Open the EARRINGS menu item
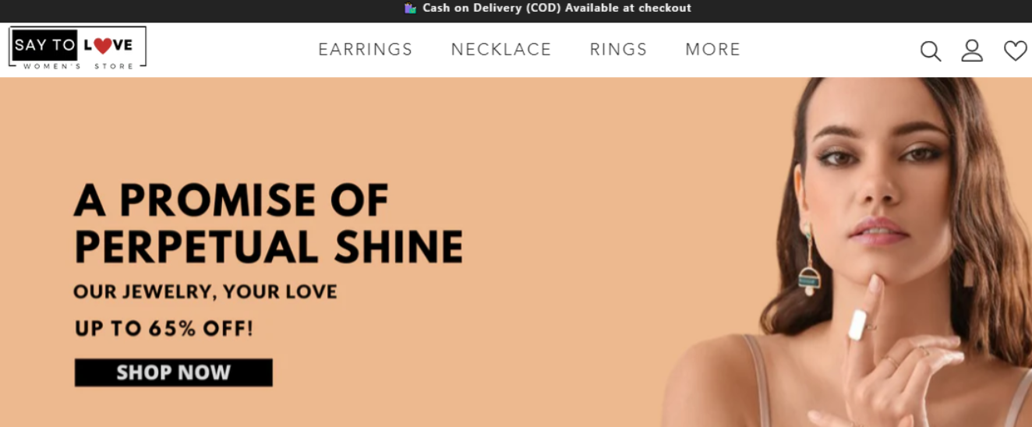Viewport: 1032px width, 427px height. coord(366,49)
